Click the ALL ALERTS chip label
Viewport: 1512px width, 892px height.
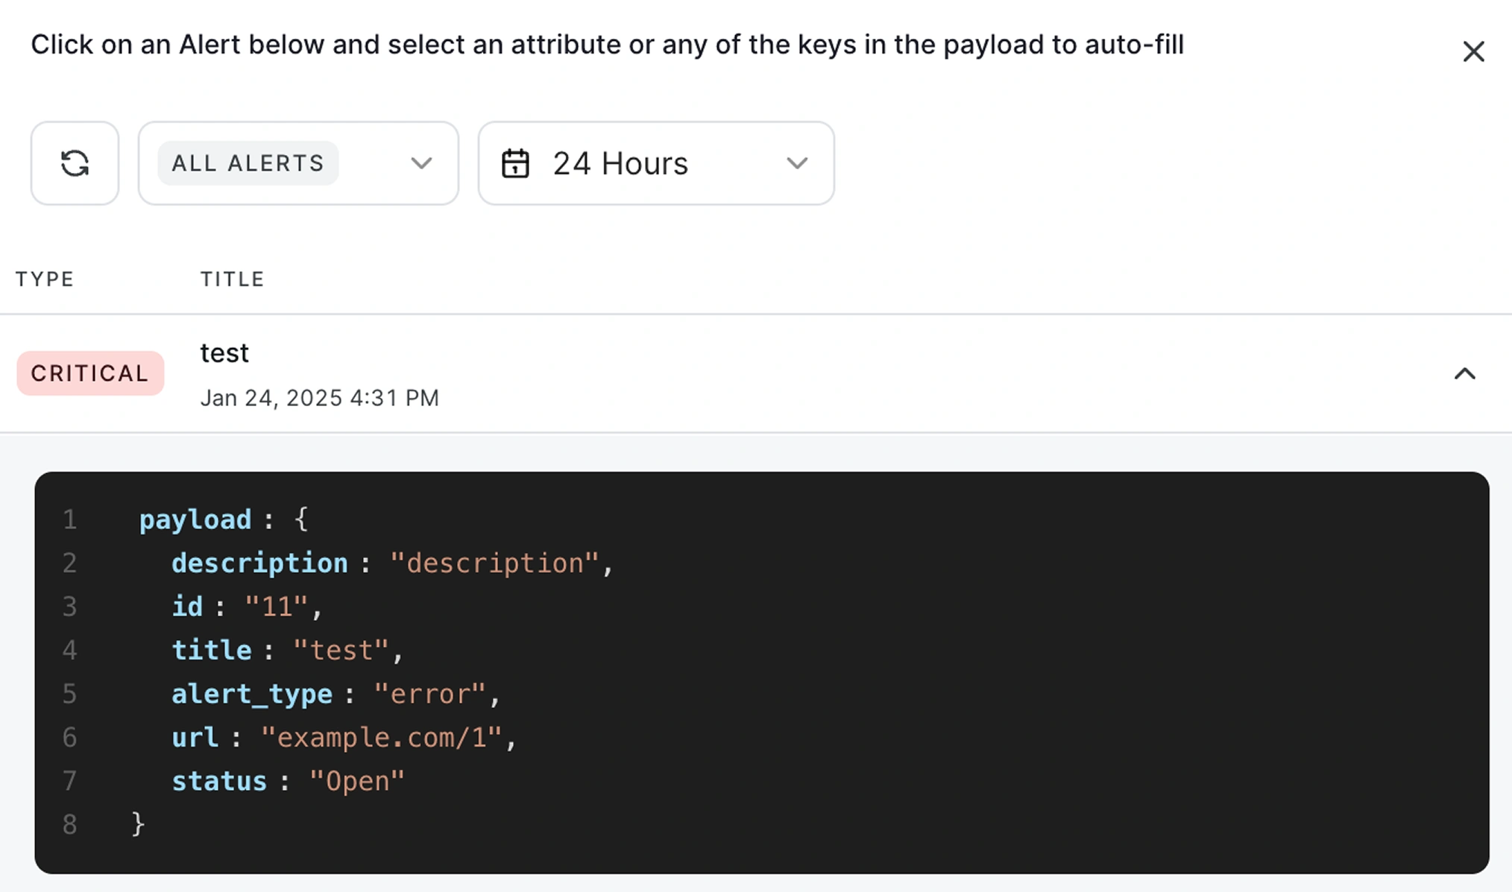click(x=248, y=163)
